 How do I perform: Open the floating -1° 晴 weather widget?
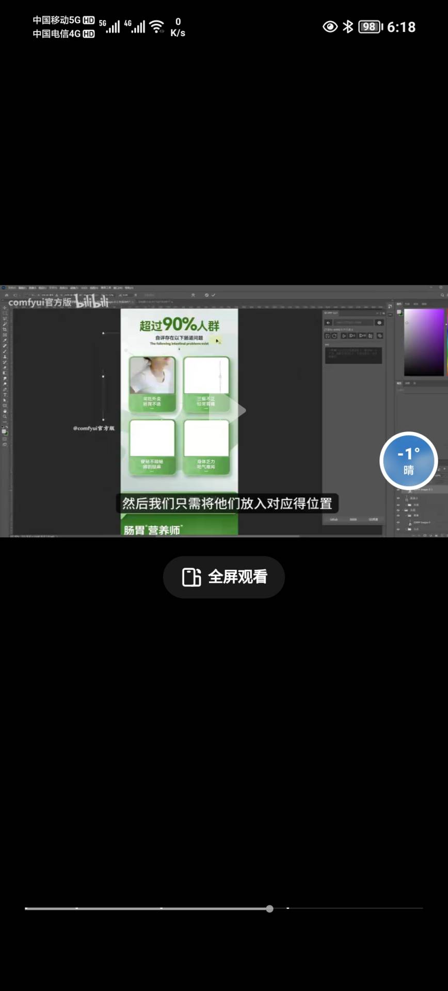(408, 461)
